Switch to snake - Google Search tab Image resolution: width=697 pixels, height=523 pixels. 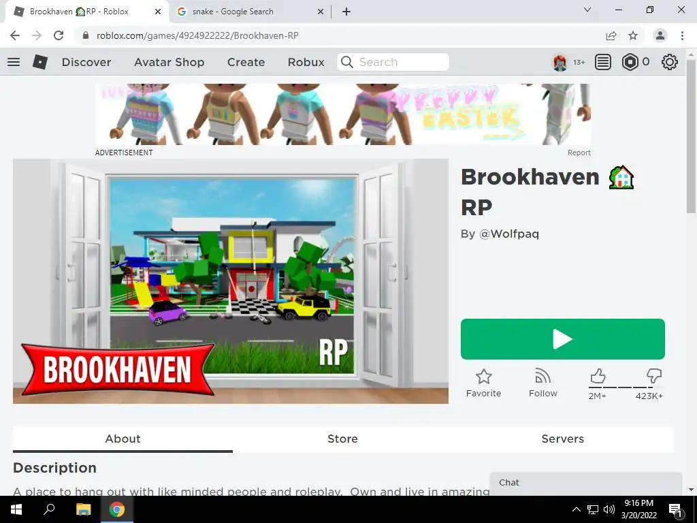click(250, 12)
